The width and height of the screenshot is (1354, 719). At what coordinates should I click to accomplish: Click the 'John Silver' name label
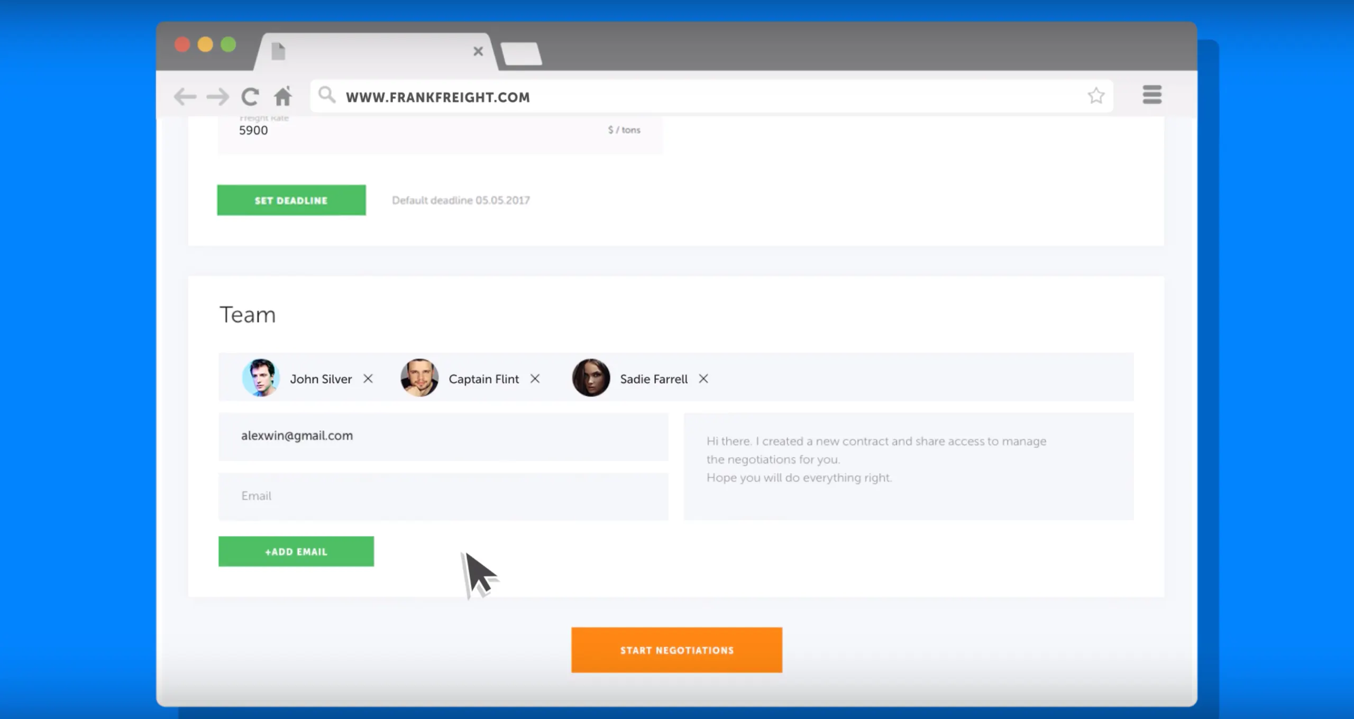click(321, 379)
